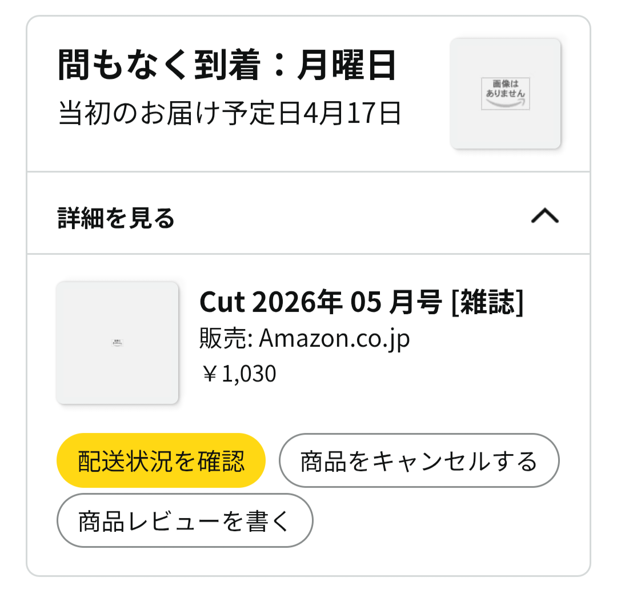Image resolution: width=617 pixels, height=590 pixels.
Task: Click the 商品レビューを書く button
Action: click(185, 521)
